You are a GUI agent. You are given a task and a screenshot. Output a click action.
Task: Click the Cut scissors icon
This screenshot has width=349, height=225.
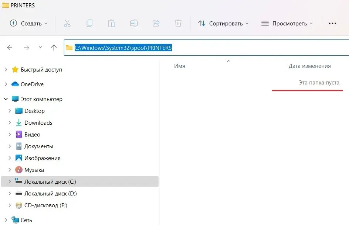67,23
